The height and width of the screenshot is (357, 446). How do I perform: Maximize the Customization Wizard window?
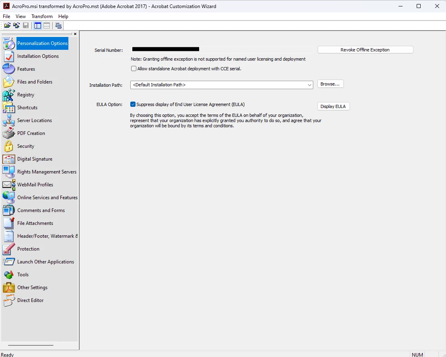(x=419, y=6)
